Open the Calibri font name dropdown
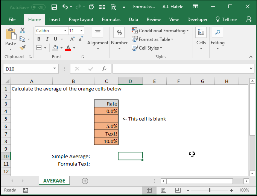The image size is (257, 196). click(x=65, y=30)
